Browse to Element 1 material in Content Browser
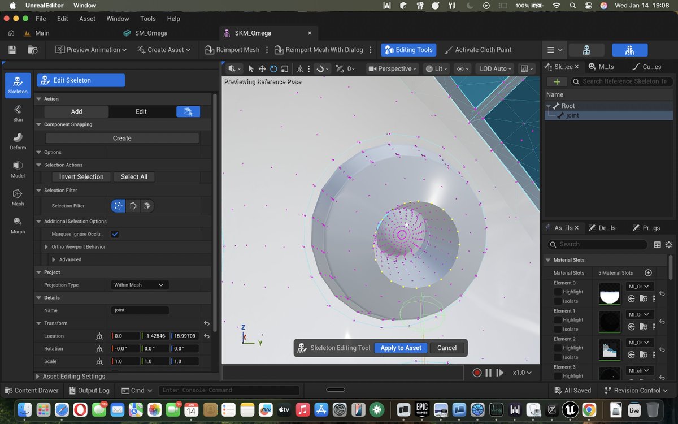This screenshot has width=678, height=424. [644, 327]
